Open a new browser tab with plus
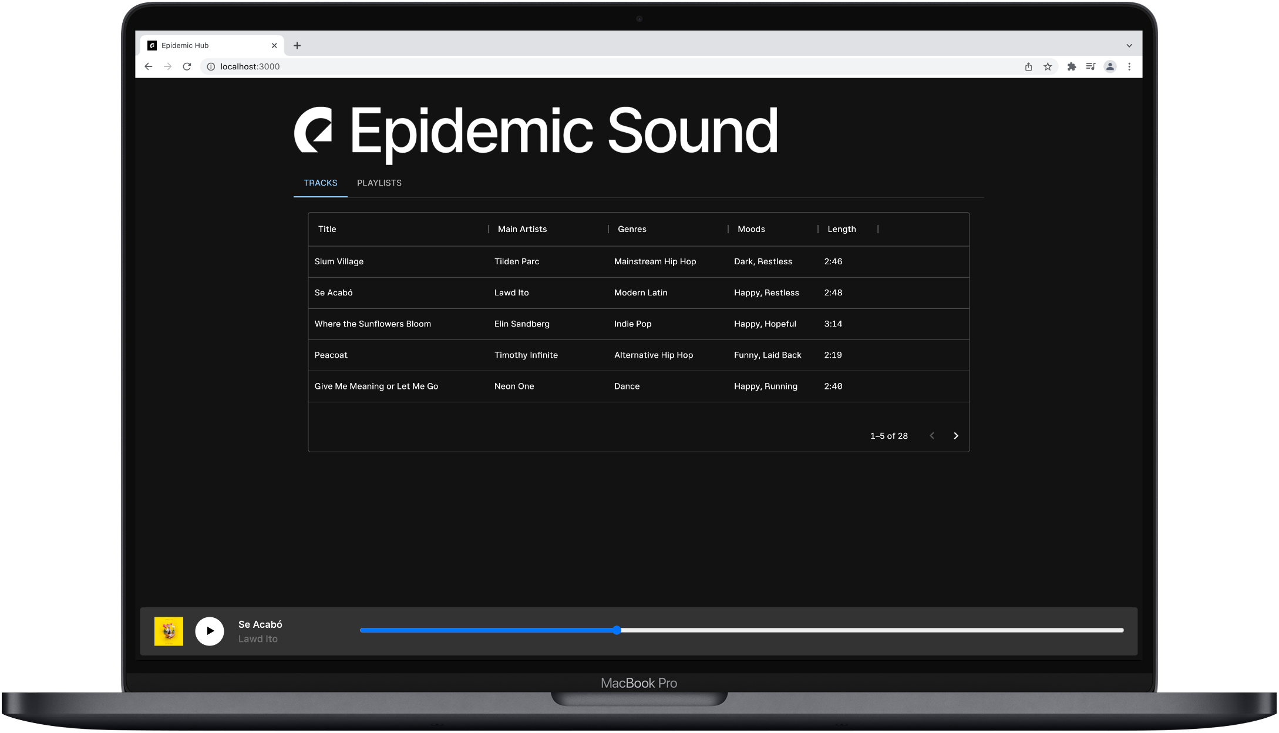This screenshot has height=733, width=1279. (x=297, y=46)
